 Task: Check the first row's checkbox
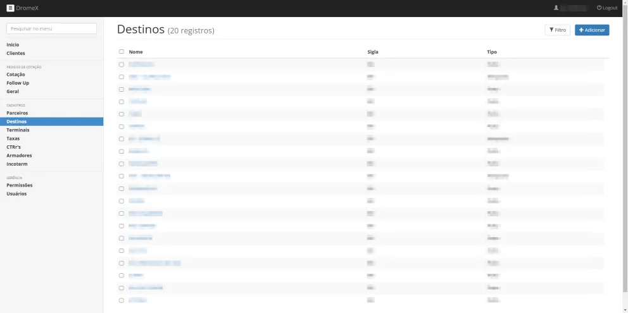click(122, 64)
